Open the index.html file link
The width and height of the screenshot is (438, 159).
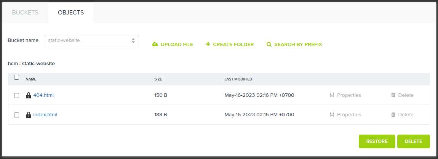point(45,115)
